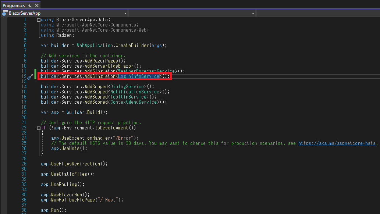Click the screwdriver quick actions icon

30,77
